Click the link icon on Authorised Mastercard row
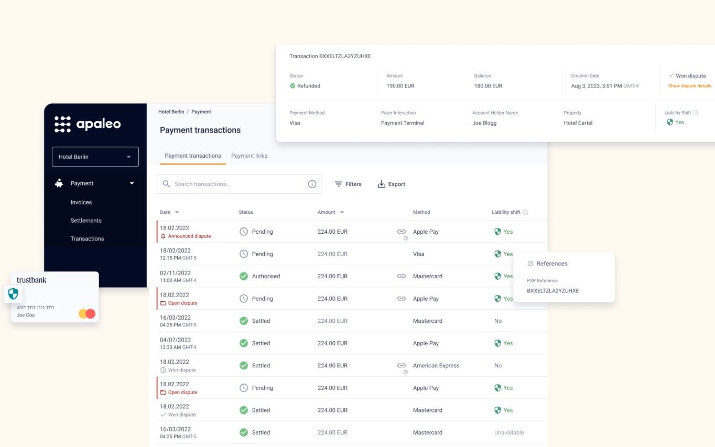The image size is (715, 447). coord(402,276)
